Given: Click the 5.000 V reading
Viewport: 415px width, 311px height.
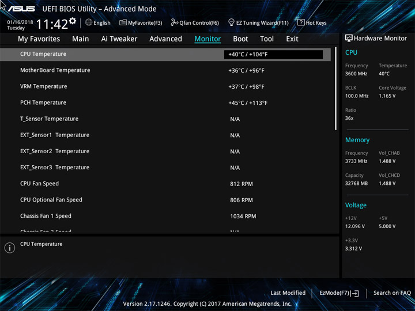Looking at the screenshot, I should [x=387, y=226].
